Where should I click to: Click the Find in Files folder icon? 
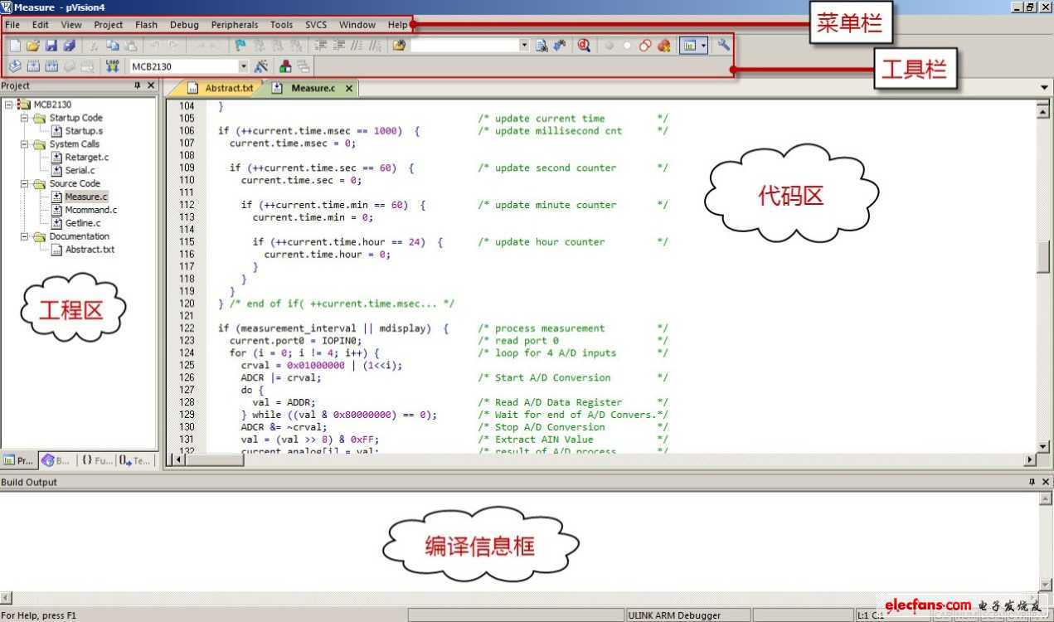399,46
